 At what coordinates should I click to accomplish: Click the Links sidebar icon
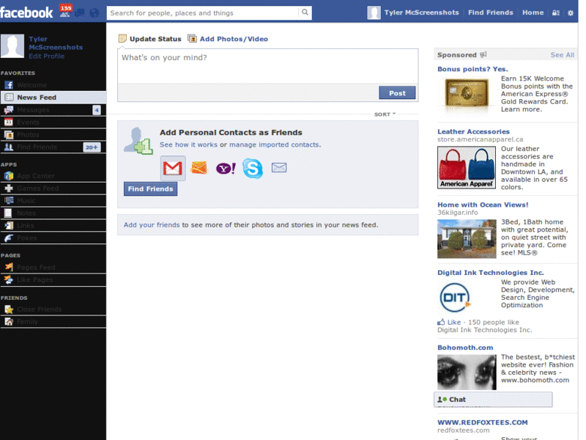tap(9, 226)
